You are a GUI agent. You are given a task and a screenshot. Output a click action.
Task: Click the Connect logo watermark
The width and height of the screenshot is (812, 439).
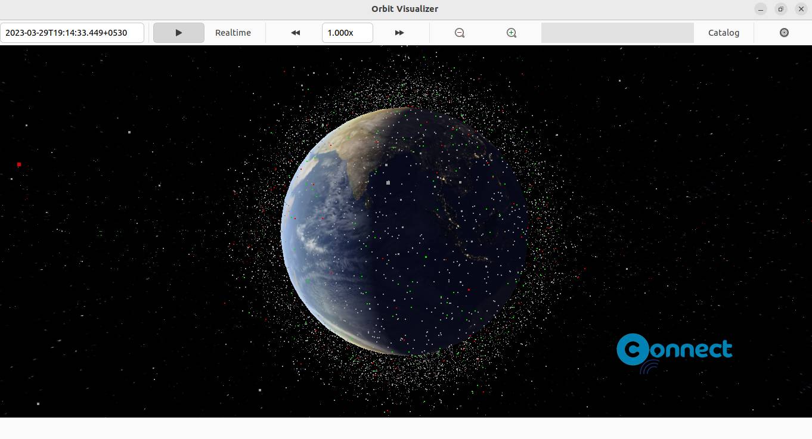(x=674, y=352)
